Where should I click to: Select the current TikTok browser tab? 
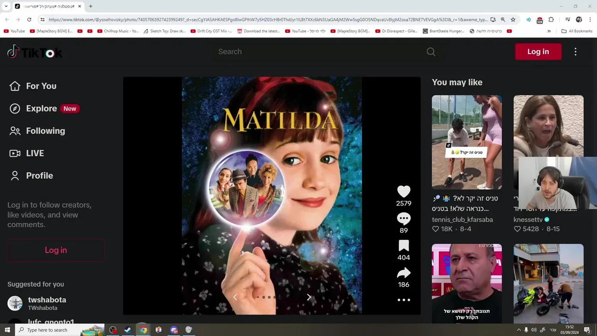click(x=48, y=6)
